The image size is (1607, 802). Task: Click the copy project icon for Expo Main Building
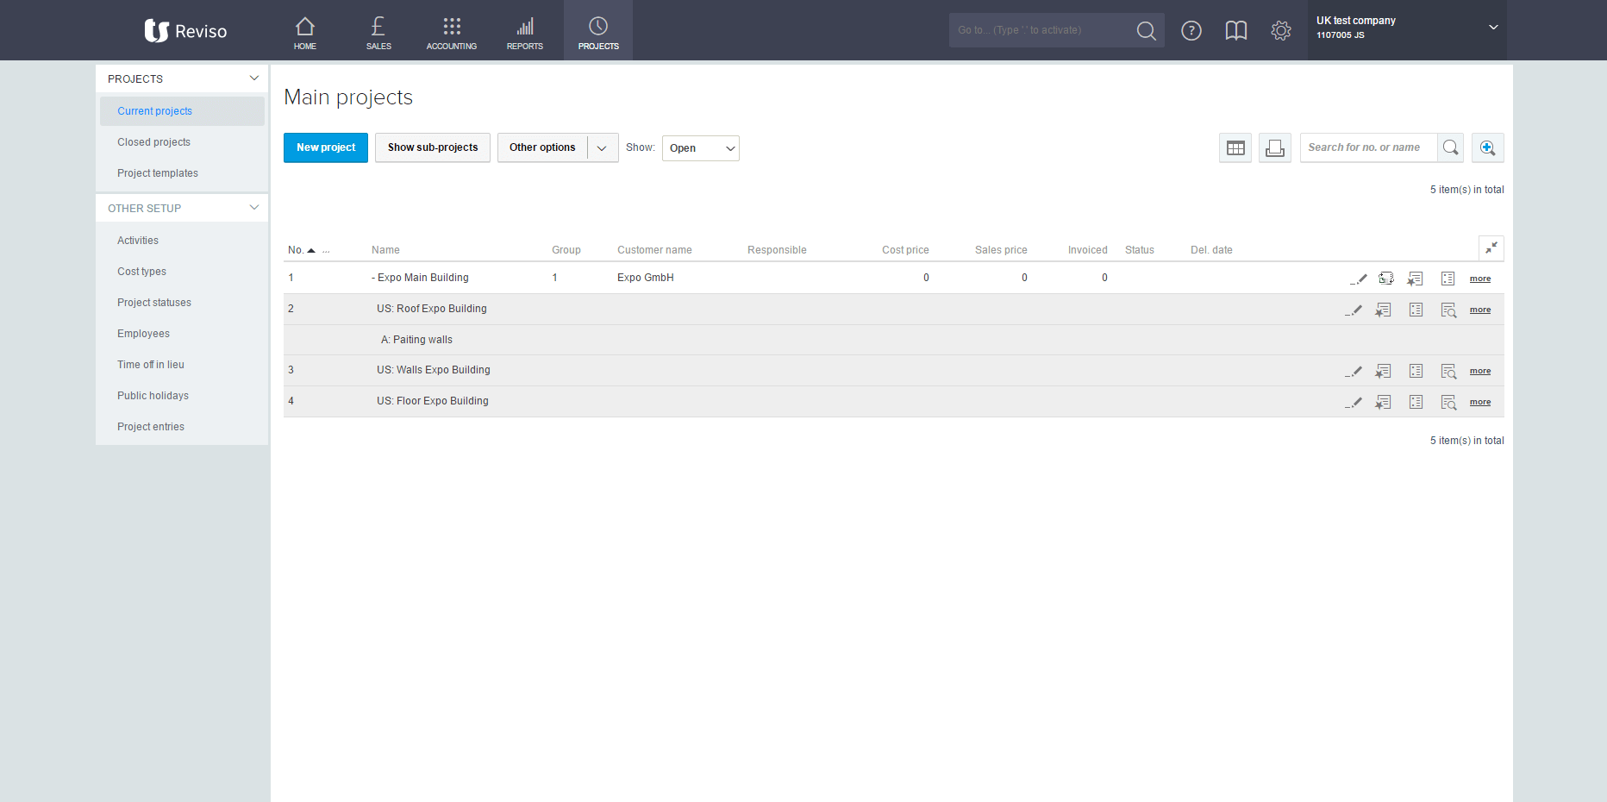1386,279
